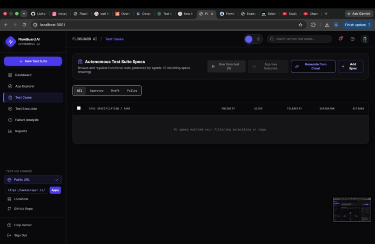Go back in browser
Viewport: 375px width, 244px height.
pos(6,25)
